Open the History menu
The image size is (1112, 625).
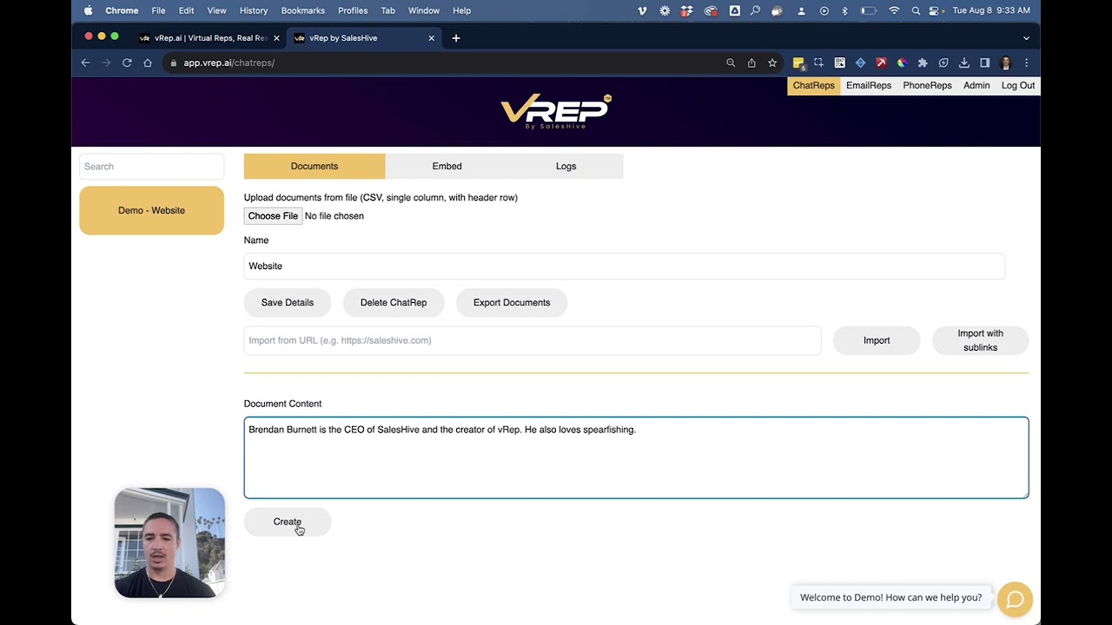pos(254,10)
